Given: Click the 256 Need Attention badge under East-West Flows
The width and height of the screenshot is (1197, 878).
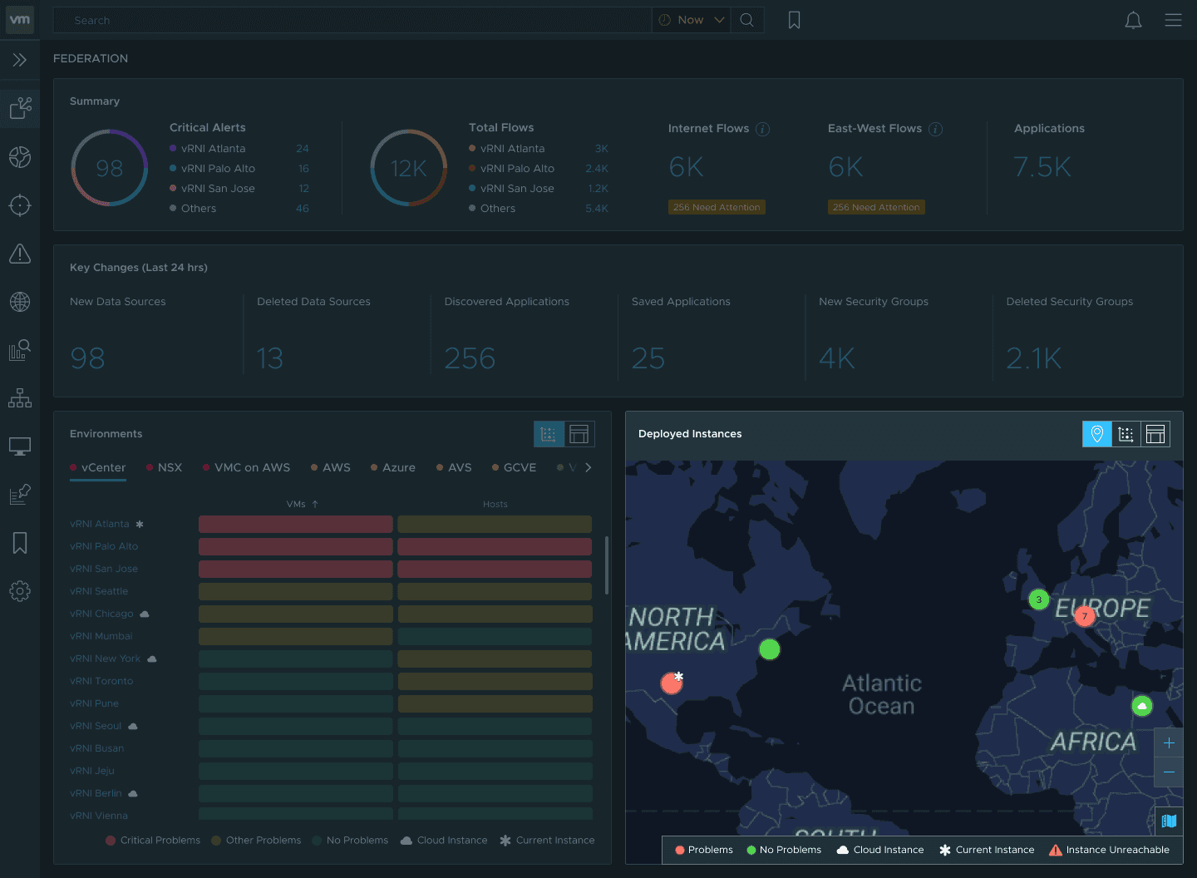Looking at the screenshot, I should tap(876, 207).
